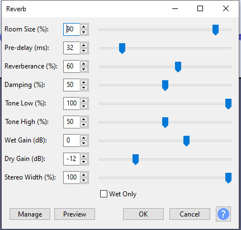Increase Room Size with the up arrow
Screen dimensions: 241x230
click(84, 26)
